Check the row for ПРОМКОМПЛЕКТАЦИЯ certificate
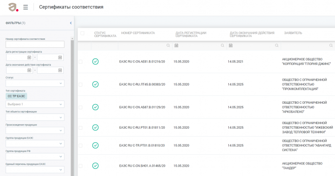 click(x=80, y=85)
